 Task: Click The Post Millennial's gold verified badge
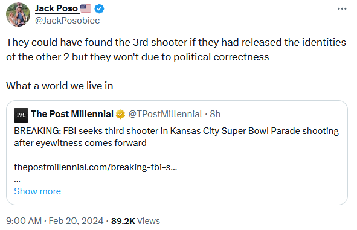pyautogui.click(x=120, y=114)
